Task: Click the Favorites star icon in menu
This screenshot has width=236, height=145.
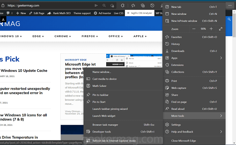Action: pyautogui.click(x=167, y=37)
